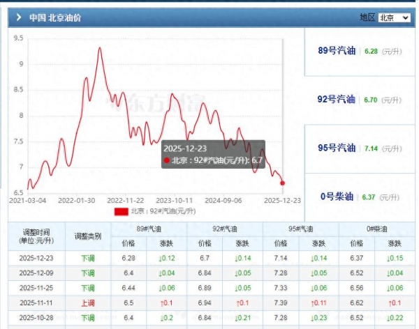Click the 调整时间 column header
The image size is (419, 329).
coord(36,236)
